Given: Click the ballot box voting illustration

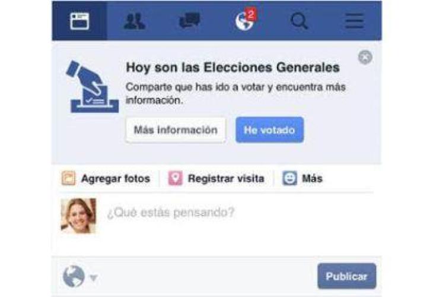Looking at the screenshot, I should click(92, 87).
